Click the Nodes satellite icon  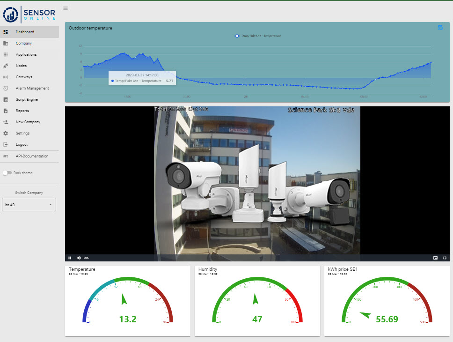6,66
